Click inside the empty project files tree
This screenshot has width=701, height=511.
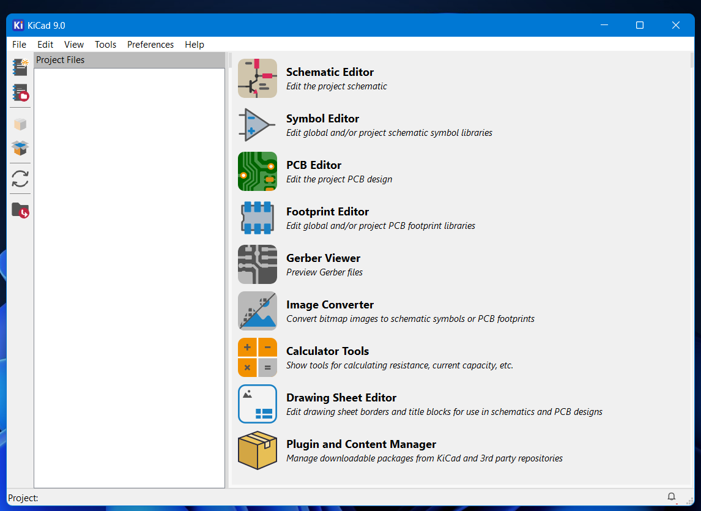[129, 277]
